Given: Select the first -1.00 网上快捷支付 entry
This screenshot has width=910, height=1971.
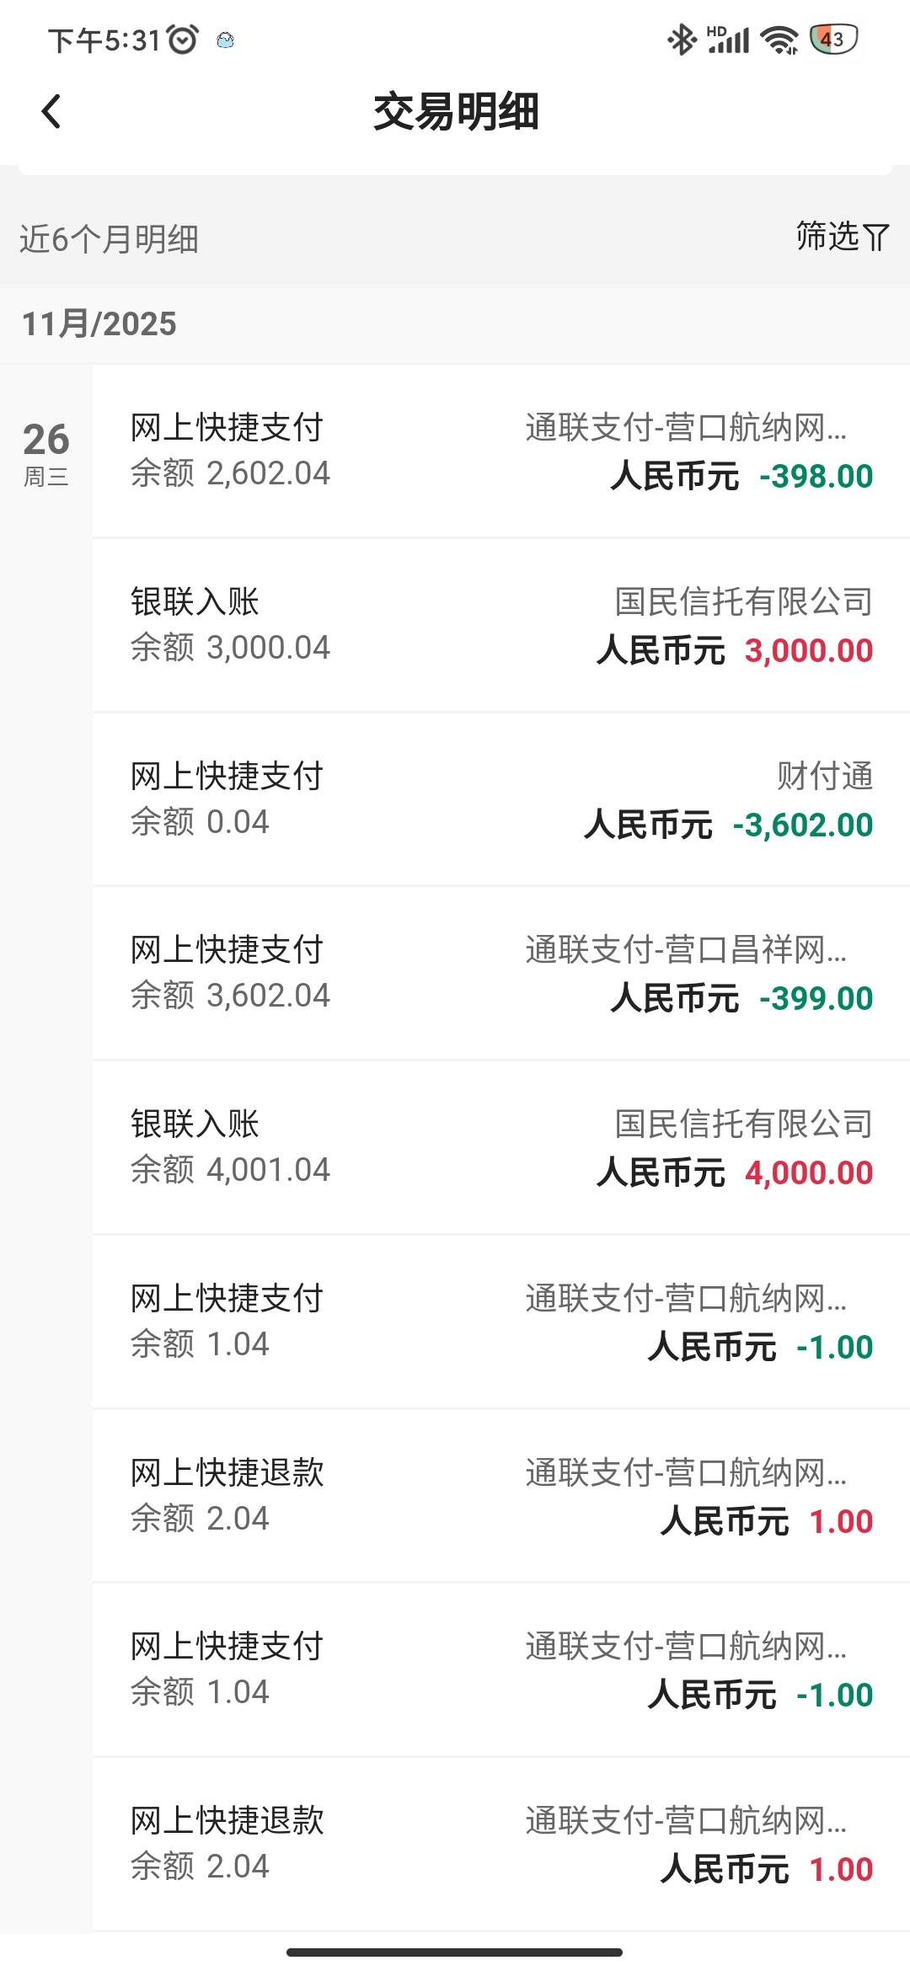Looking at the screenshot, I should click(500, 1322).
